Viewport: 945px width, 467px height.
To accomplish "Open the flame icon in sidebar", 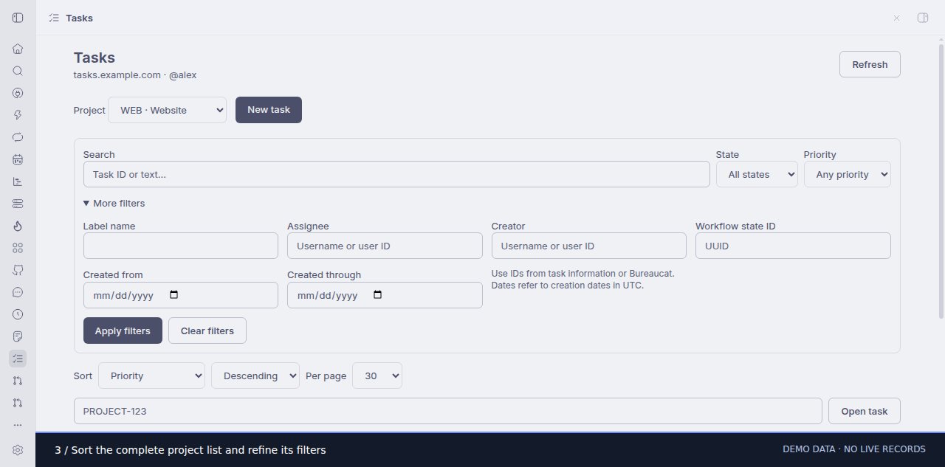I will 18,226.
